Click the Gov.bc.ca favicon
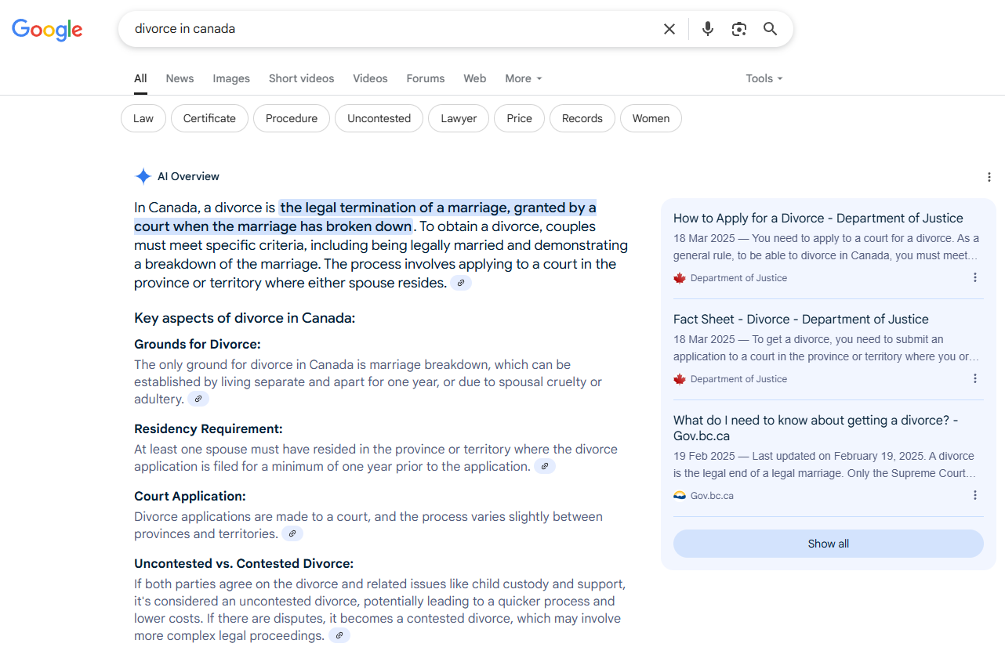 (680, 496)
